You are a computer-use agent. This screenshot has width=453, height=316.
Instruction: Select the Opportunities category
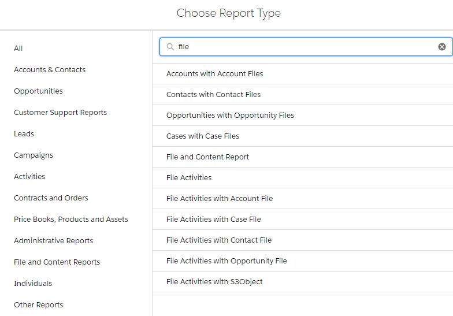pyautogui.click(x=38, y=91)
